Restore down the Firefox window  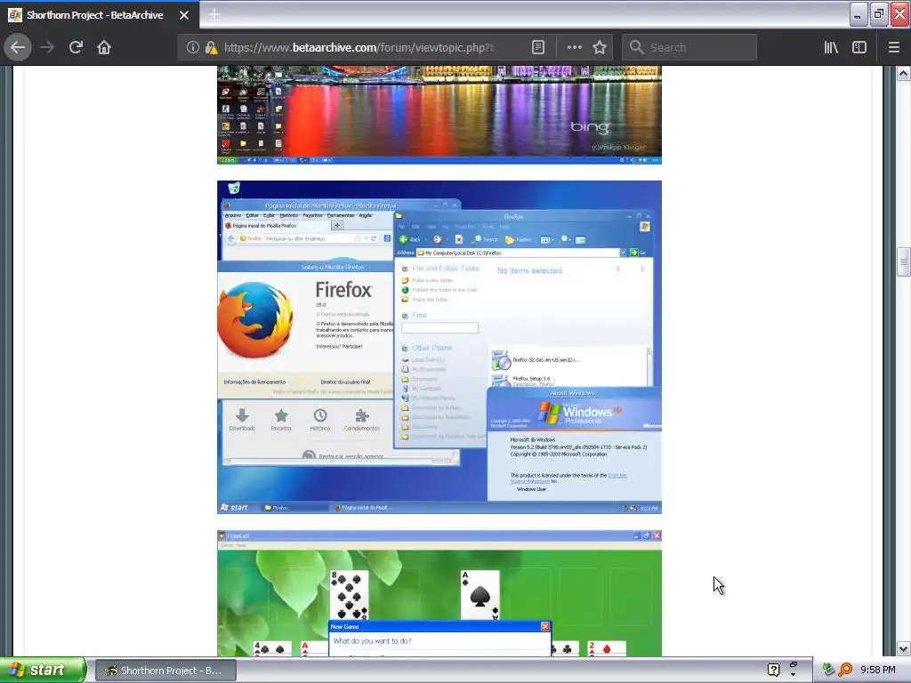tap(878, 14)
